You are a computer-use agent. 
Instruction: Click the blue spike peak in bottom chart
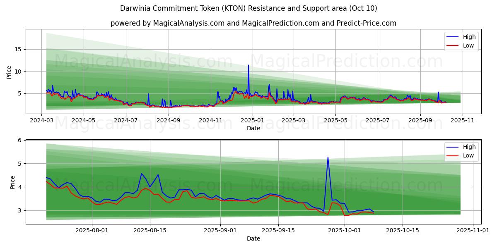[x=328, y=157]
